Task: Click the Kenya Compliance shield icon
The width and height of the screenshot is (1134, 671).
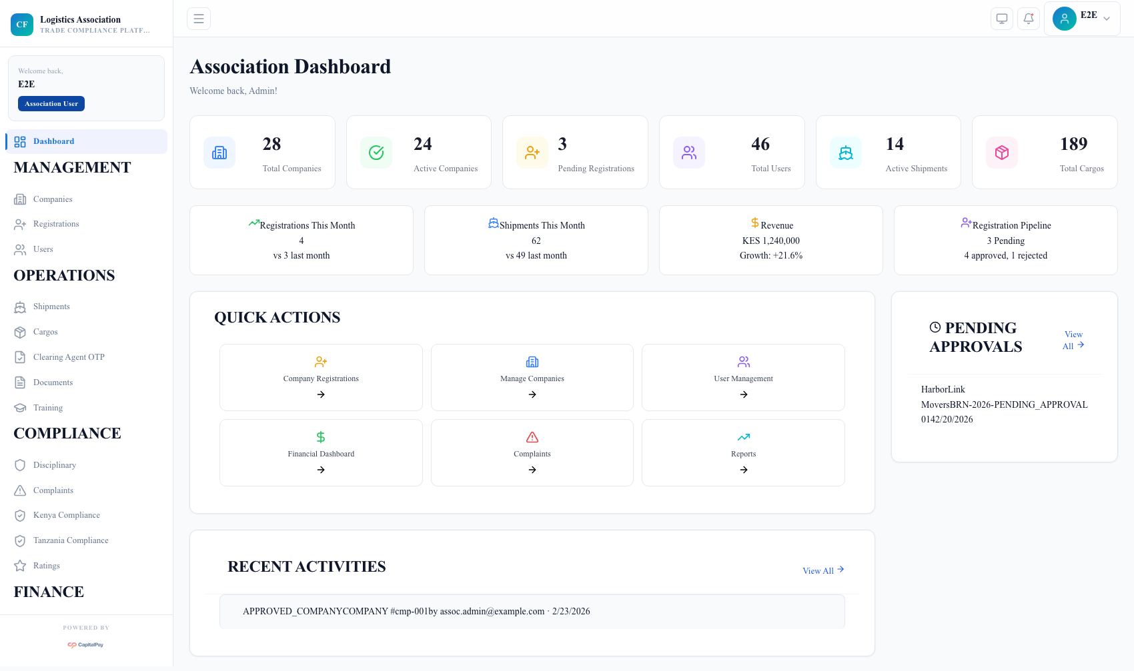Action: (21, 515)
